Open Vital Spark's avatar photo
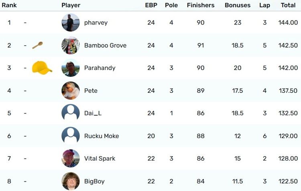This screenshot has height=191, width=301. click(x=71, y=159)
